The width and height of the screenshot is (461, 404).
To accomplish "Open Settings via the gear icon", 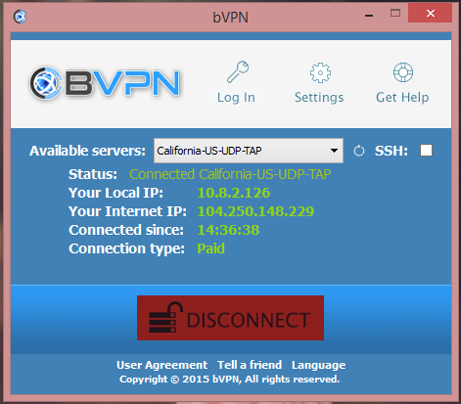I will [320, 72].
